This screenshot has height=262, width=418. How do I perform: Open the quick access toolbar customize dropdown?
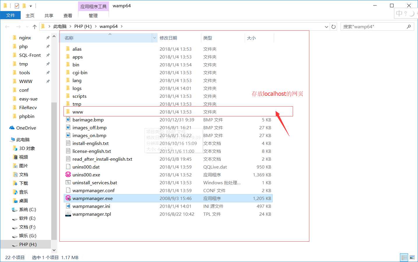click(31, 6)
